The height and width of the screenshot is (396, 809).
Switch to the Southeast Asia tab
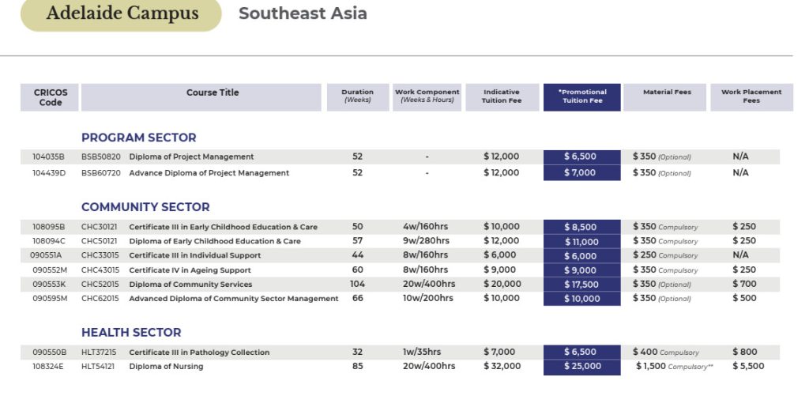(x=303, y=14)
